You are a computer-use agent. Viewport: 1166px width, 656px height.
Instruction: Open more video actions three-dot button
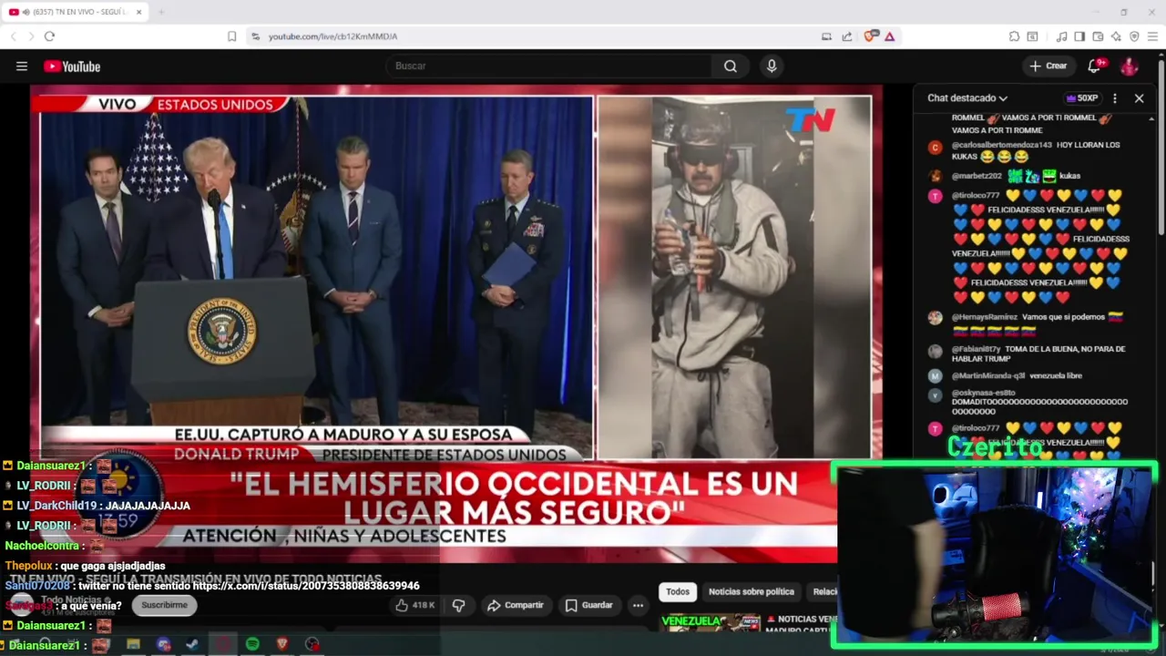[638, 605]
